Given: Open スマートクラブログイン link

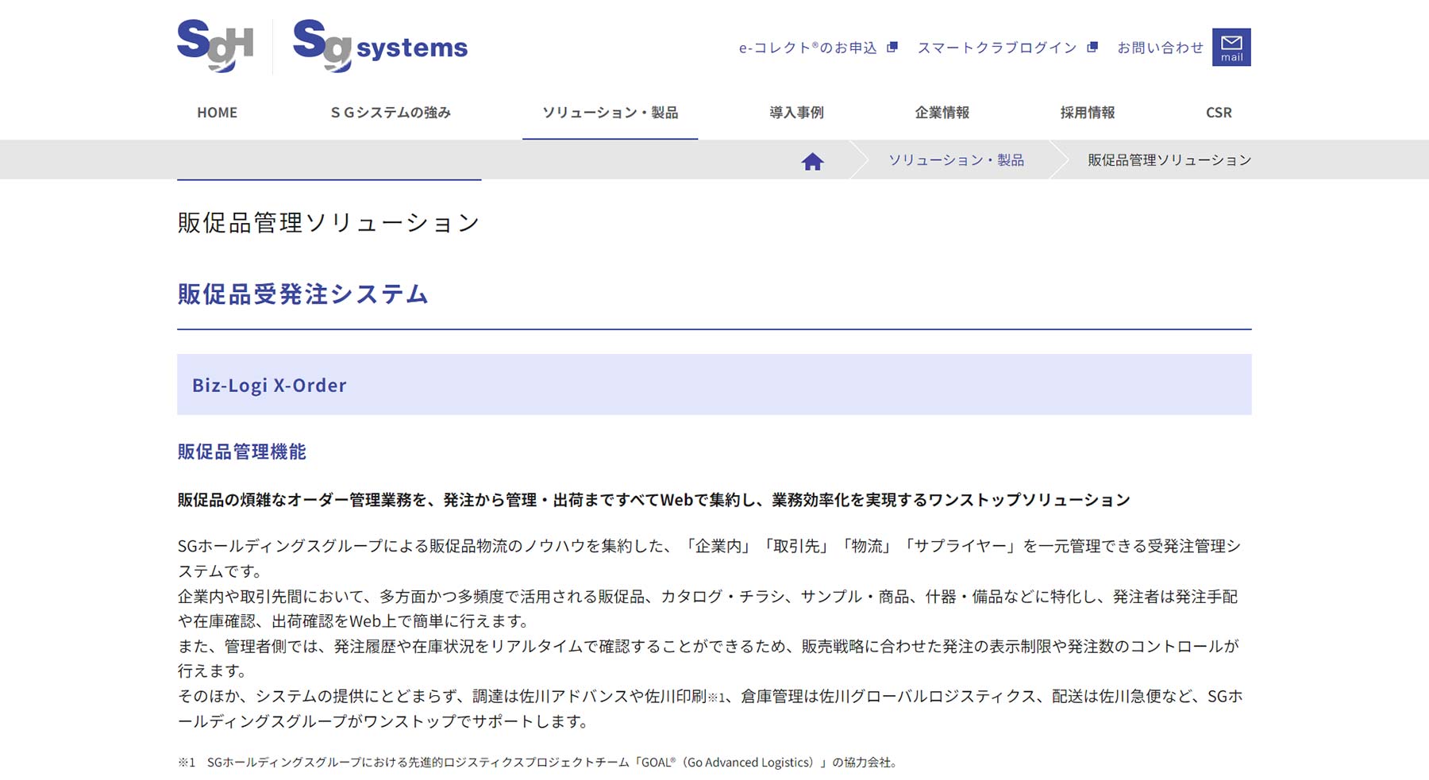Looking at the screenshot, I should click(x=996, y=48).
